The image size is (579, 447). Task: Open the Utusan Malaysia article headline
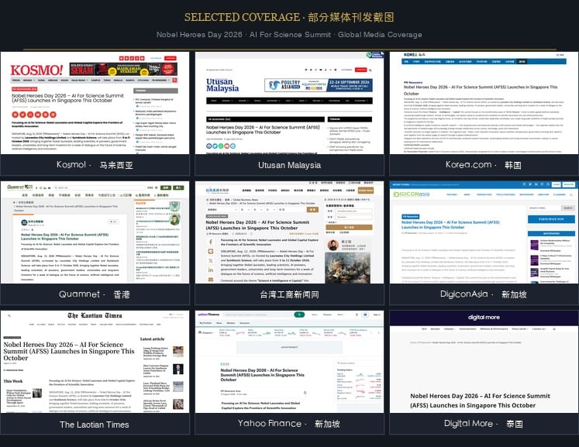(x=263, y=129)
